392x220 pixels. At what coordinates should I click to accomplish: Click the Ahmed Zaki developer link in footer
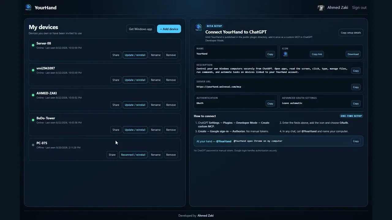pos(205,215)
